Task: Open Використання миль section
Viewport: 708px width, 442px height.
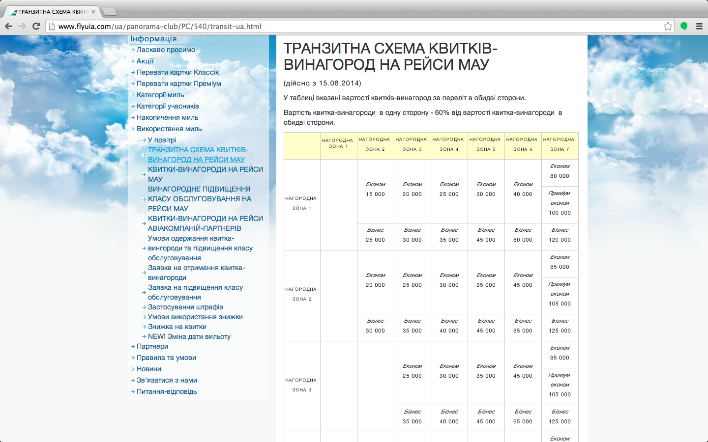Action: tap(169, 129)
